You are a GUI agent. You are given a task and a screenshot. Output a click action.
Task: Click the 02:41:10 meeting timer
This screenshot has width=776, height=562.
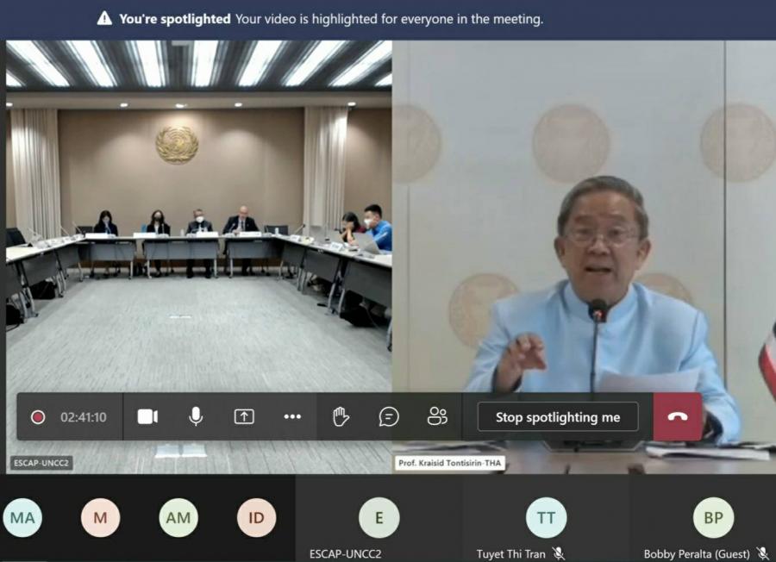point(84,417)
